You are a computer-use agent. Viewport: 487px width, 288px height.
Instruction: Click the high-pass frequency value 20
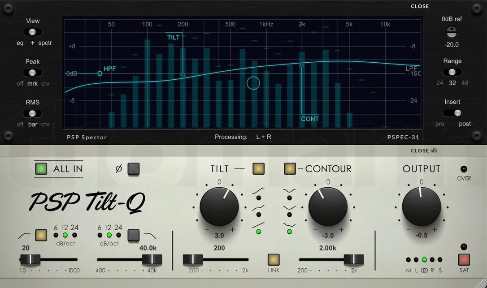[26, 248]
